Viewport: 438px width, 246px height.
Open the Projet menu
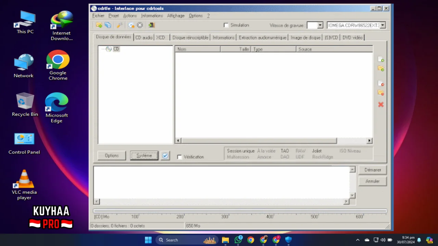pyautogui.click(x=114, y=16)
